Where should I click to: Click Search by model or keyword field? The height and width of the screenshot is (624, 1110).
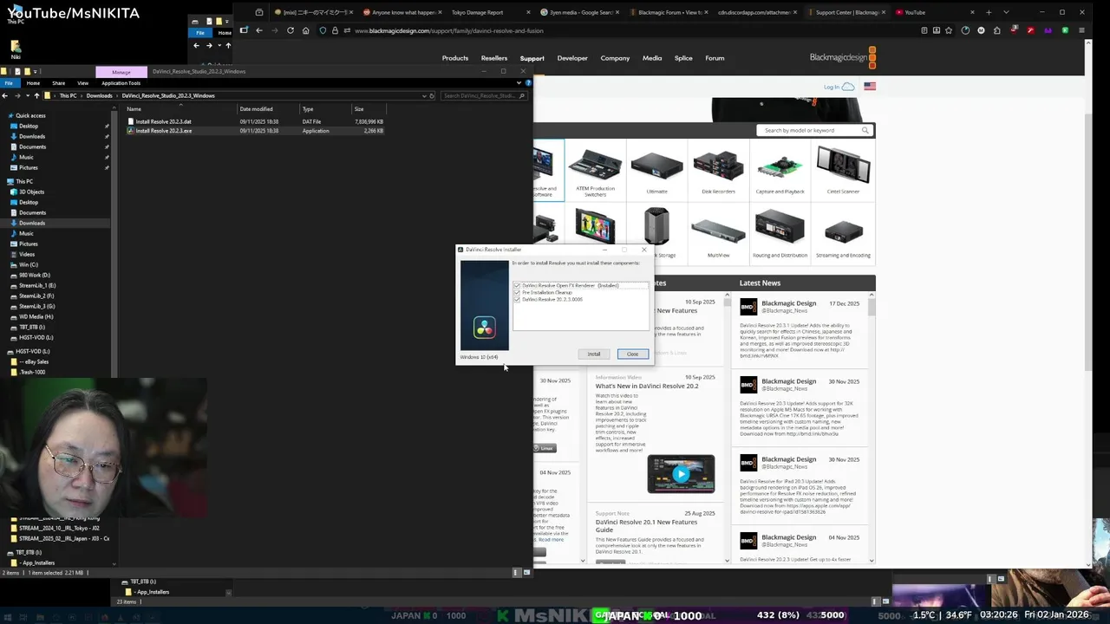pyautogui.click(x=813, y=130)
